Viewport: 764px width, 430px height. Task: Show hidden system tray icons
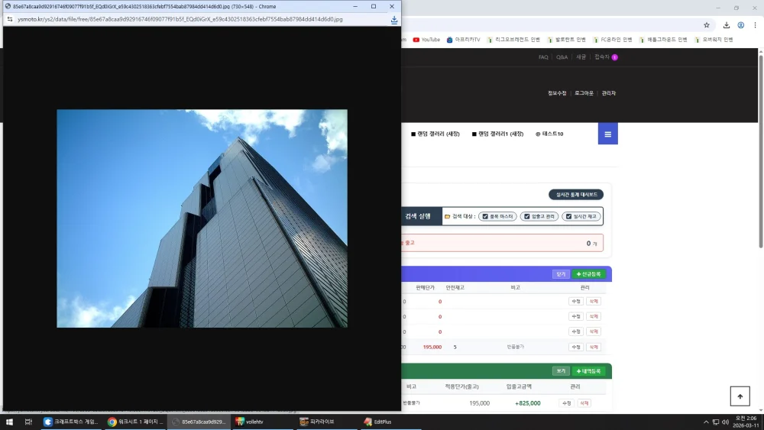tap(706, 422)
